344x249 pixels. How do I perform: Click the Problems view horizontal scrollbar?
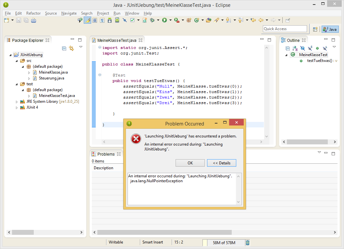215,232
